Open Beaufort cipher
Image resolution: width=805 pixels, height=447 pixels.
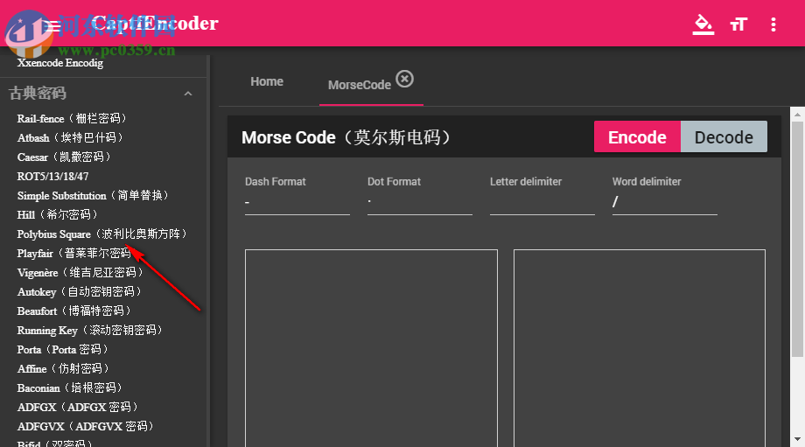coord(73,311)
